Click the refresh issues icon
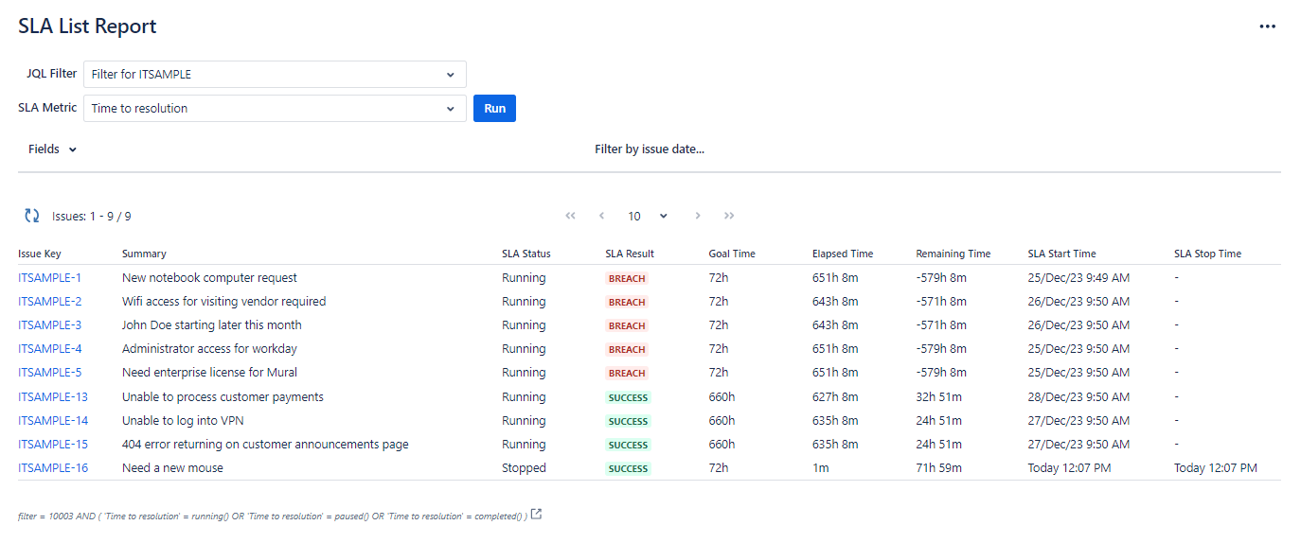1301x543 pixels. click(32, 216)
